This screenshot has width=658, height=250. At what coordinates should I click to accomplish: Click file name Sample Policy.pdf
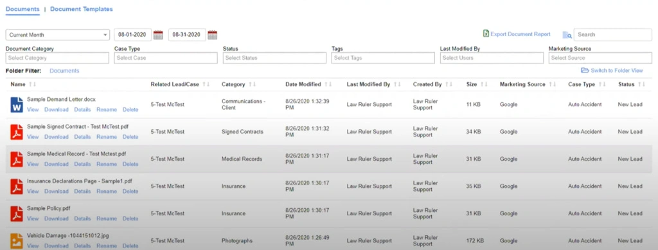tap(48, 208)
